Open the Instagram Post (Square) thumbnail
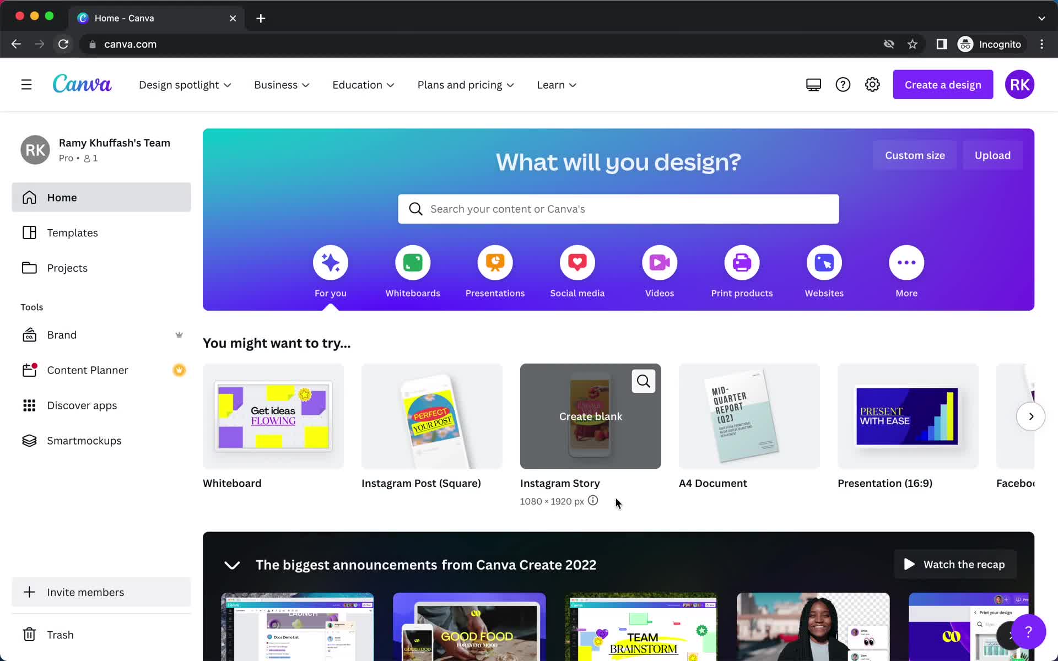The height and width of the screenshot is (661, 1058). point(432,416)
